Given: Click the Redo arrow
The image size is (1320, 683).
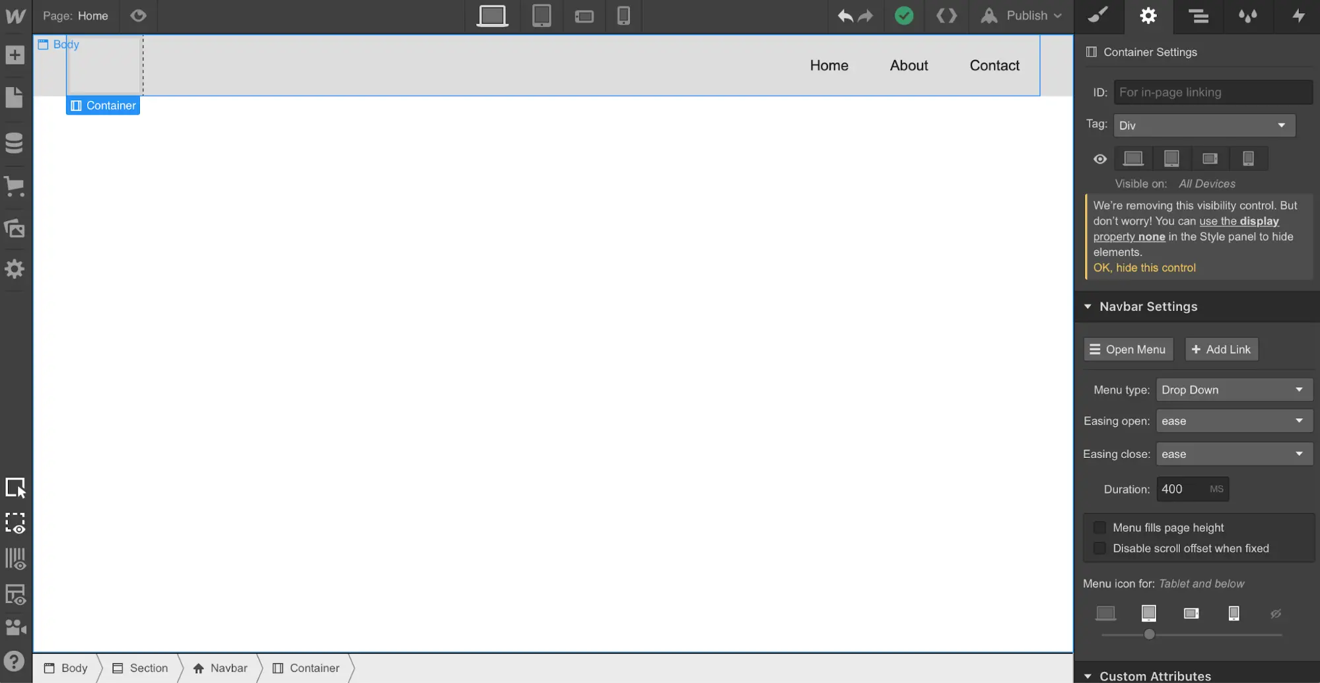Looking at the screenshot, I should tap(866, 16).
